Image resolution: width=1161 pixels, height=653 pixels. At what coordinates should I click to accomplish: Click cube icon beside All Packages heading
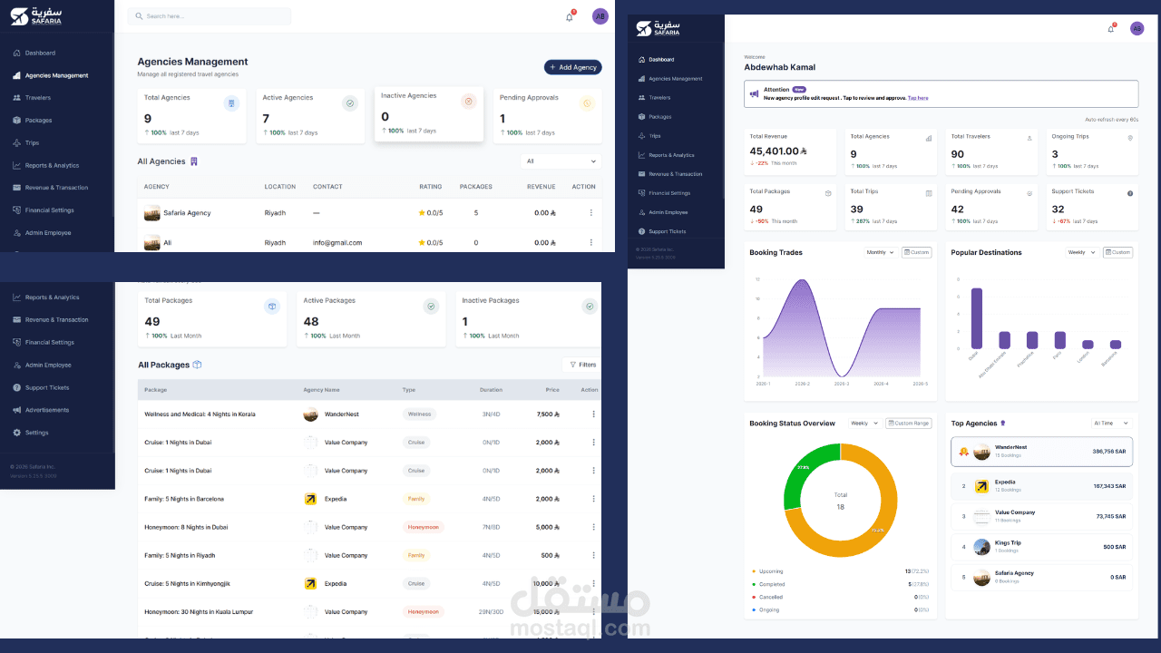pos(197,365)
